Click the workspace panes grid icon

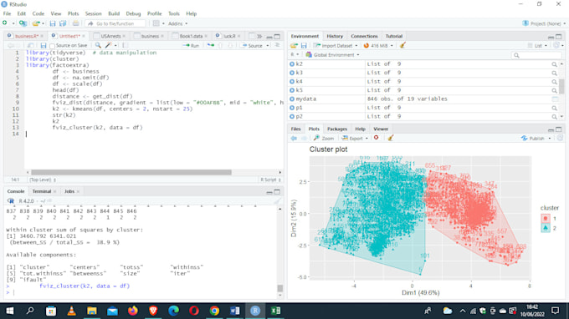pyautogui.click(x=156, y=23)
